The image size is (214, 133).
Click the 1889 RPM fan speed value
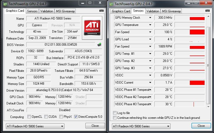[x=164, y=46]
